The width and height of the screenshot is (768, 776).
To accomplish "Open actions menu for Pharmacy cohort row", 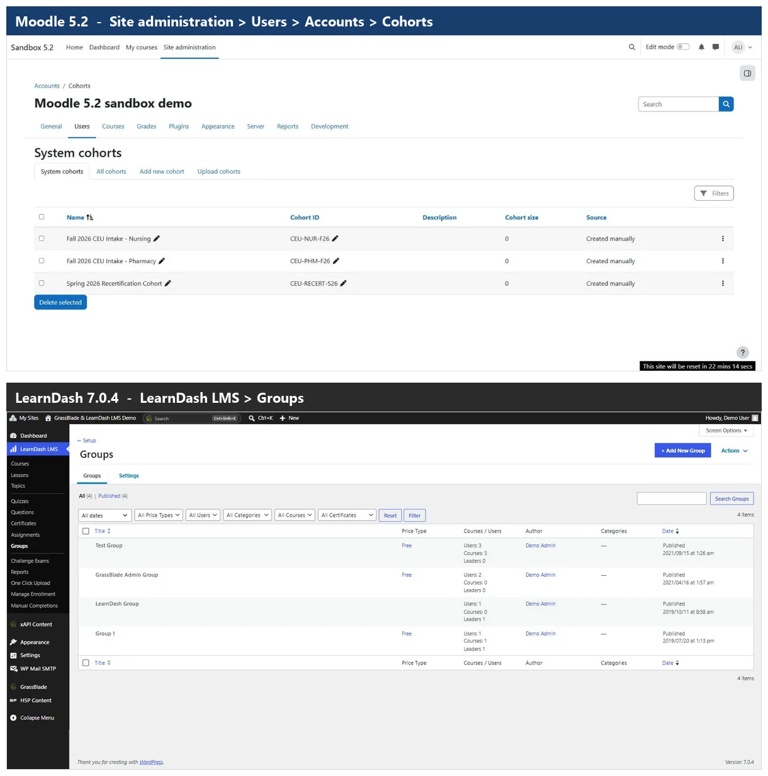I will [x=723, y=261].
